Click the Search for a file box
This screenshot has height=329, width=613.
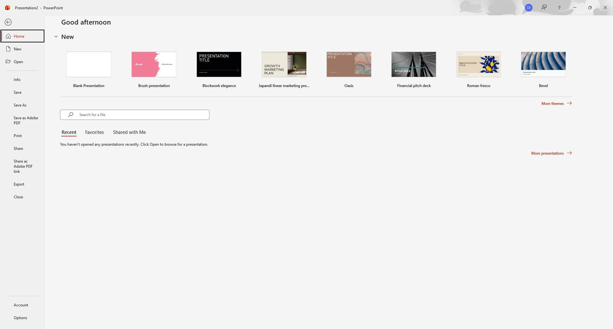pos(135,115)
